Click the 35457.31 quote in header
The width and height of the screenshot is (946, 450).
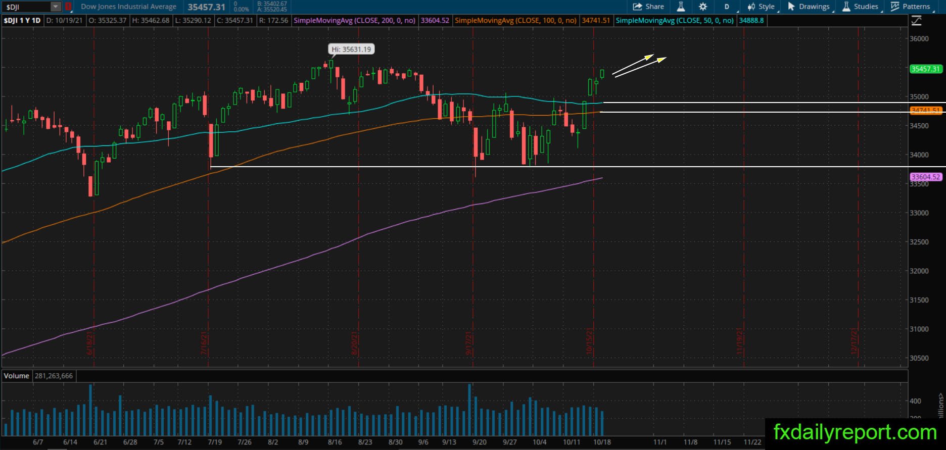tap(206, 7)
